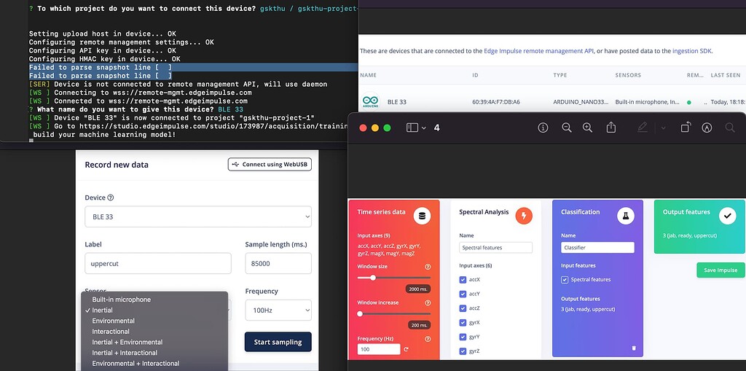Viewport: 746px width, 371px height.
Task: Click the Arduino logo of BLE 33 device
Action: pyautogui.click(x=371, y=101)
